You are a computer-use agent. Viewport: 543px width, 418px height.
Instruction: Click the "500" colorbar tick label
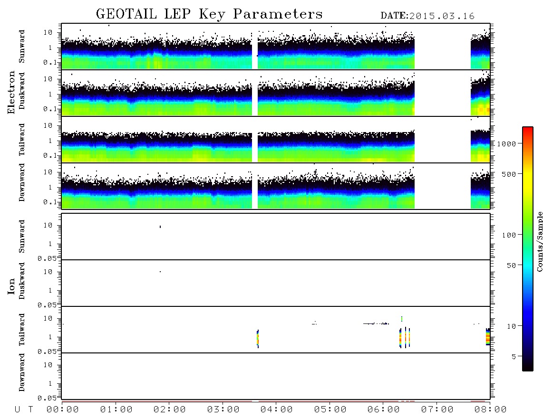point(509,174)
